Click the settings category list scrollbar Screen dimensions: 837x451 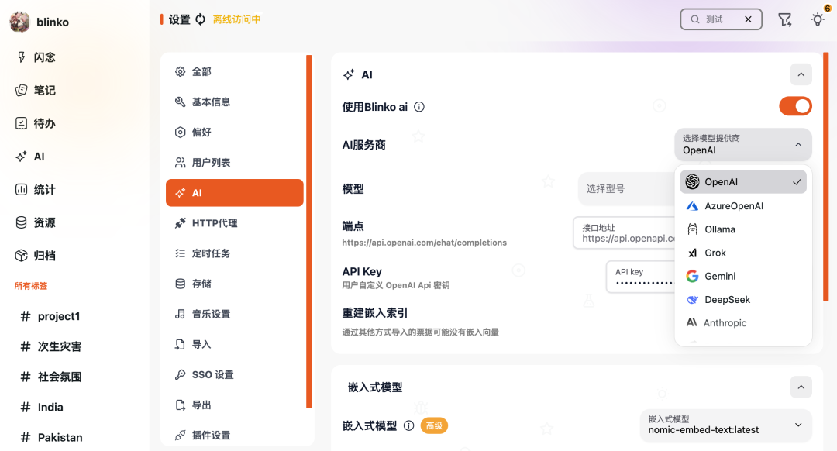pos(308,231)
